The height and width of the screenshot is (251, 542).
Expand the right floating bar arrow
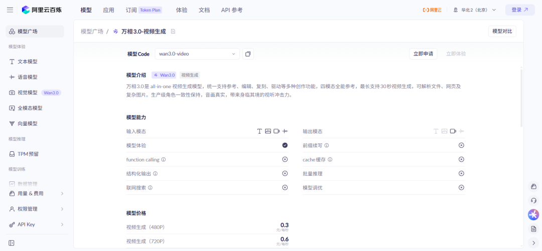(533, 242)
